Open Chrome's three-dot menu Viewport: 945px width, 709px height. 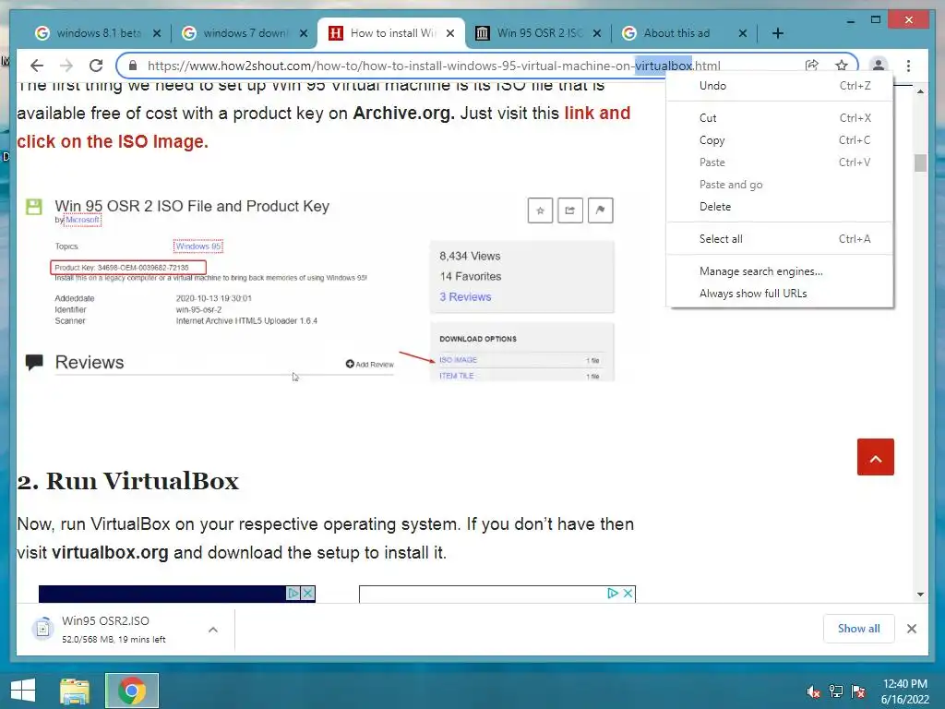point(908,66)
